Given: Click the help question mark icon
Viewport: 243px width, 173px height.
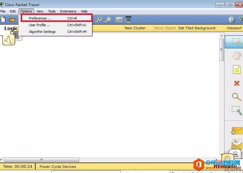Looking at the screenshot, I should coord(241,19).
